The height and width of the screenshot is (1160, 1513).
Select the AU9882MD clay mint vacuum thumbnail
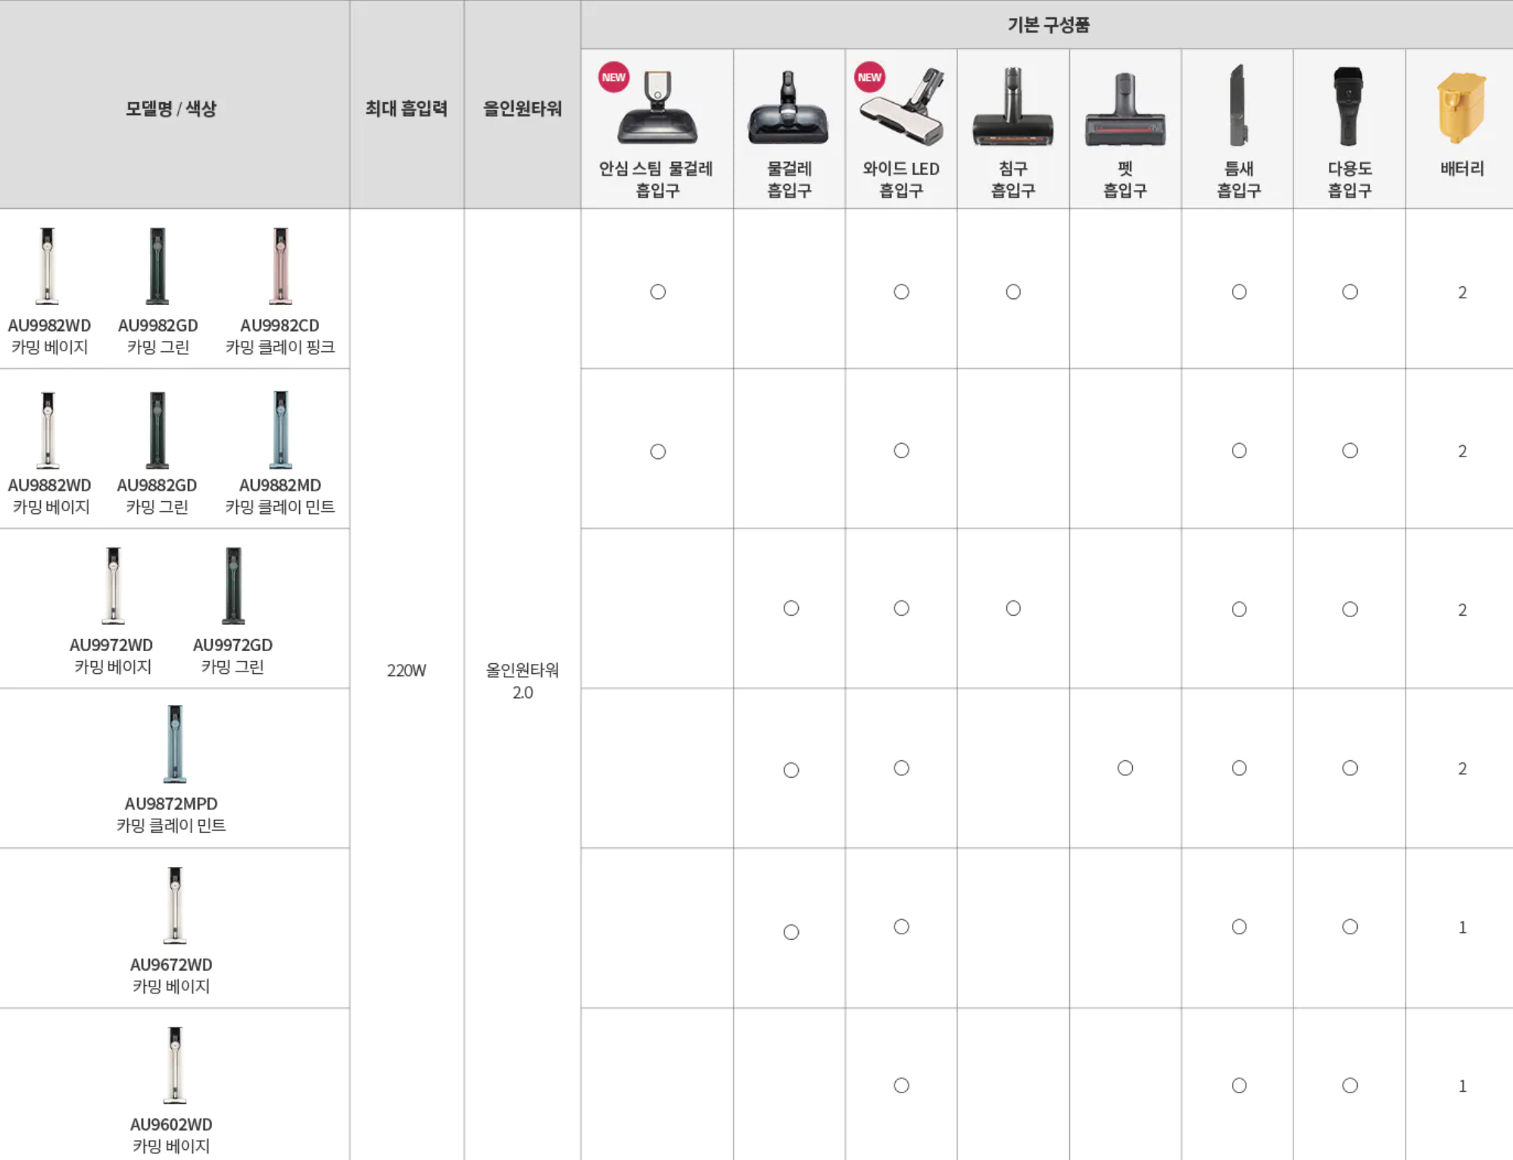click(x=280, y=429)
